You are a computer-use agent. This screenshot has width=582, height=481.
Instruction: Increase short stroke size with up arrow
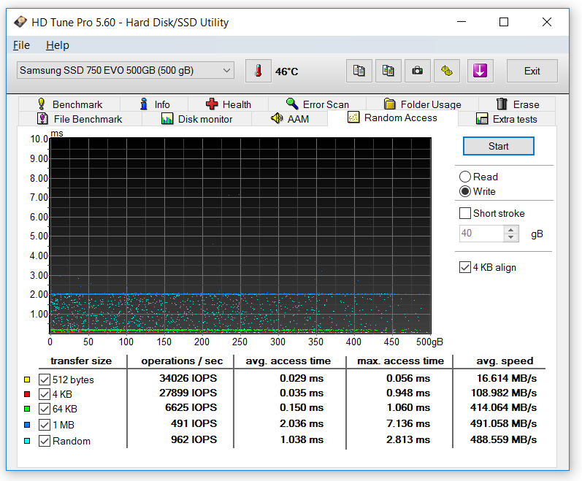tap(511, 230)
